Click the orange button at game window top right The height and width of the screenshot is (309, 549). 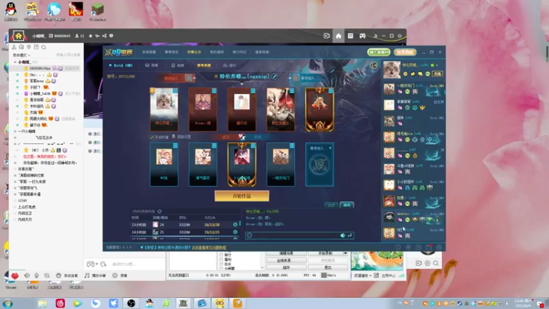pyautogui.click(x=405, y=52)
